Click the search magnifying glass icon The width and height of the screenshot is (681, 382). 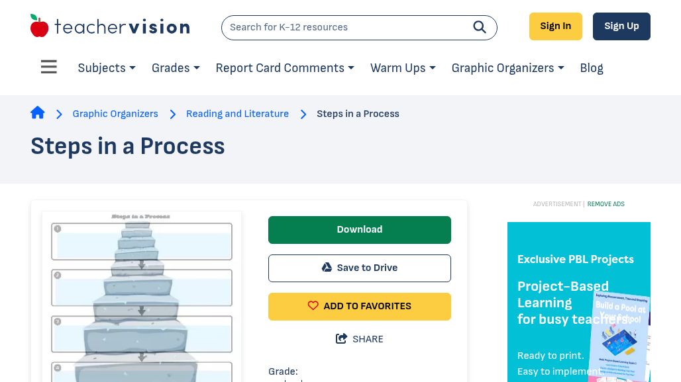(479, 27)
